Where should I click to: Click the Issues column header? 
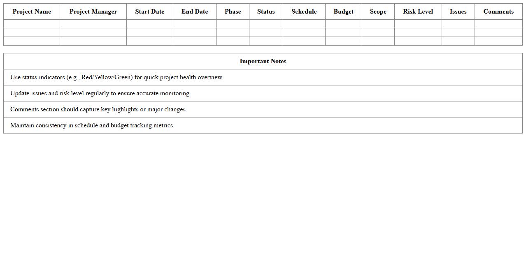tap(458, 12)
